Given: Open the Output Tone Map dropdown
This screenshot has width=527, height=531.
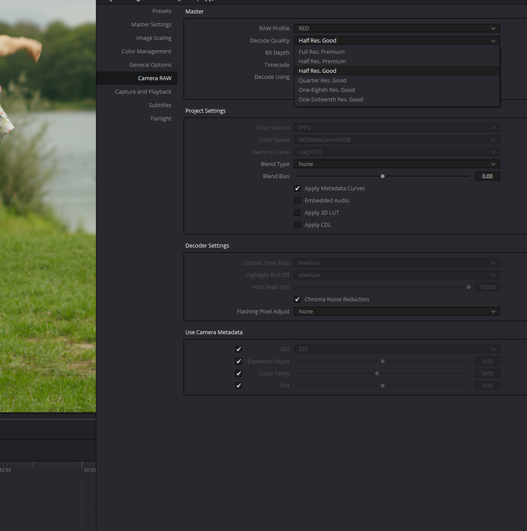Looking at the screenshot, I should 397,263.
